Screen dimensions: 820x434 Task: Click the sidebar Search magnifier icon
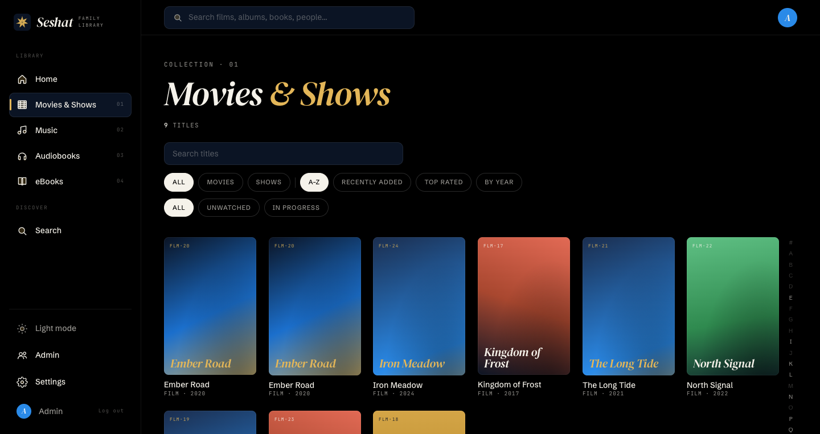22,230
